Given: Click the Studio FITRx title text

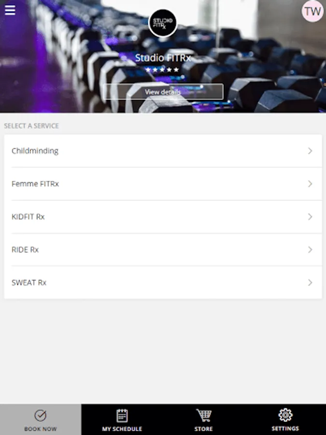Looking at the screenshot, I should tap(163, 58).
